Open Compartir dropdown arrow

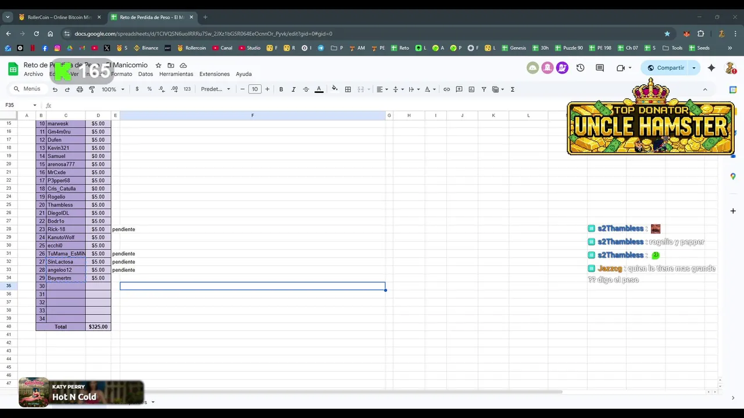[693, 68]
